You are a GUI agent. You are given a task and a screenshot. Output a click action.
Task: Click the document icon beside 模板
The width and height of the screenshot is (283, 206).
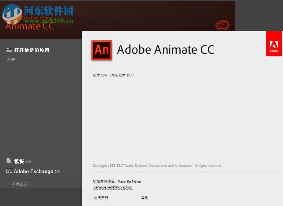tap(8, 161)
